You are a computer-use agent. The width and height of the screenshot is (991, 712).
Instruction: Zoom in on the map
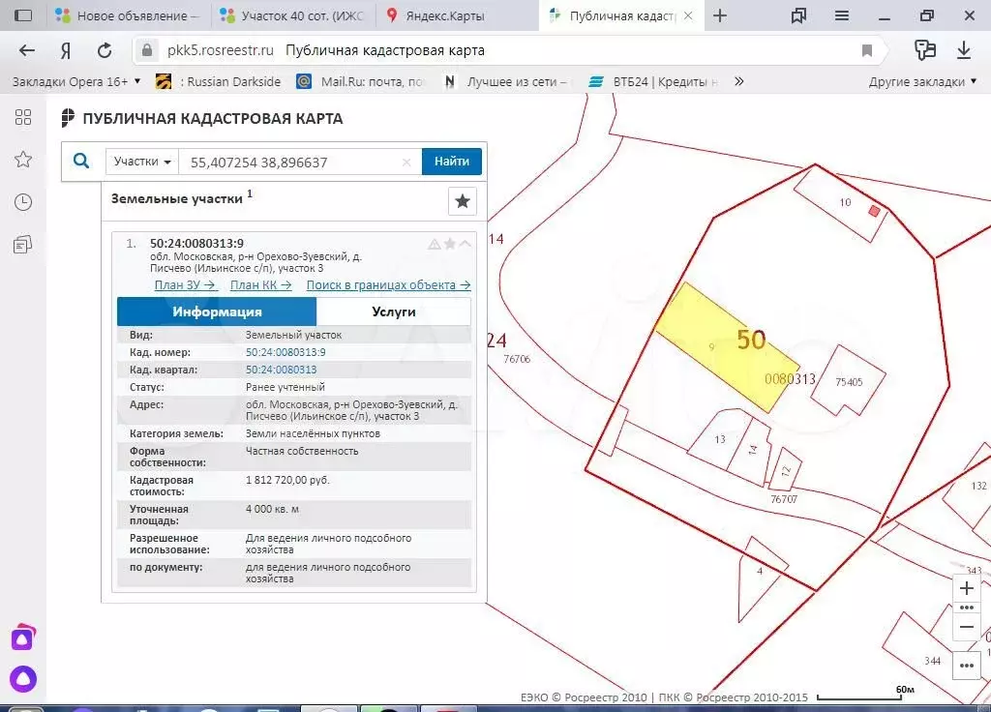point(967,588)
